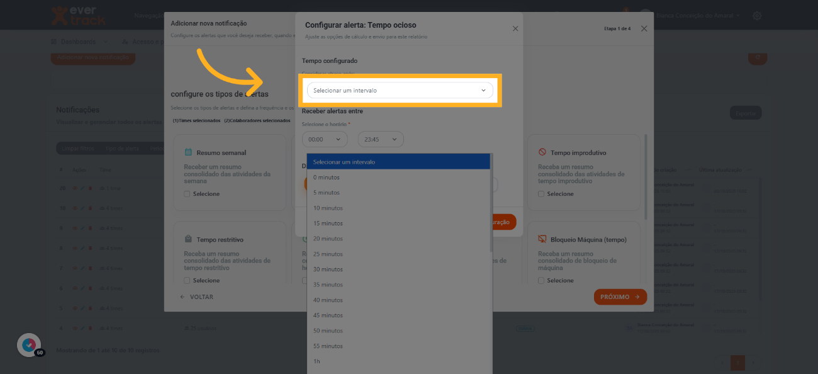Screen dimensions: 818x374
Task: Go back with the VOLTAR link
Action: [x=197, y=297]
